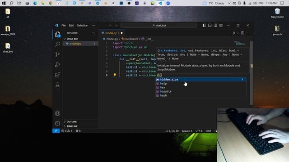The width and height of the screenshot is (289, 162).
Task: Open the Extensions view
Action: coord(57,75)
